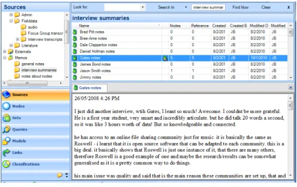This screenshot has height=187, width=297.
Task: Expand navigation buttons overflow chevron
Action: tap(67, 175)
